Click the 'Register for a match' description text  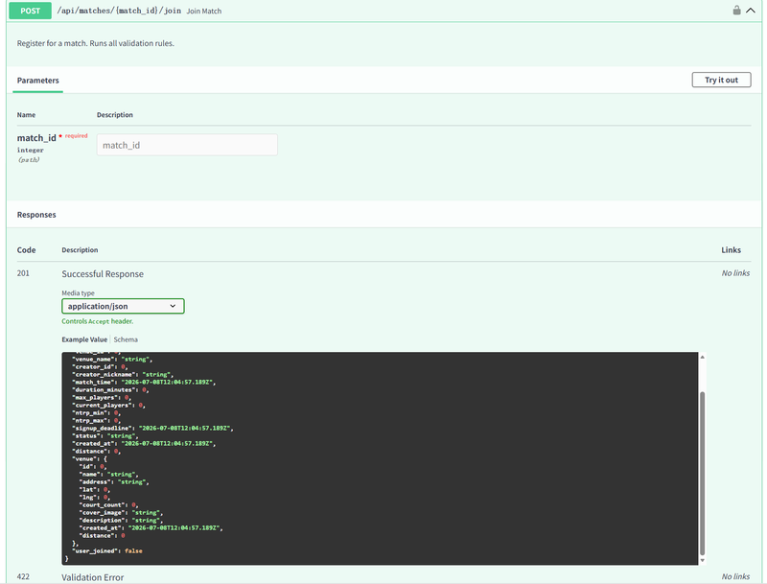click(x=95, y=43)
